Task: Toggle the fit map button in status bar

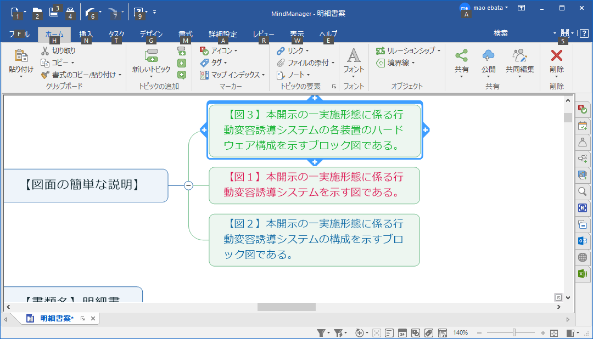Action: 554,333
